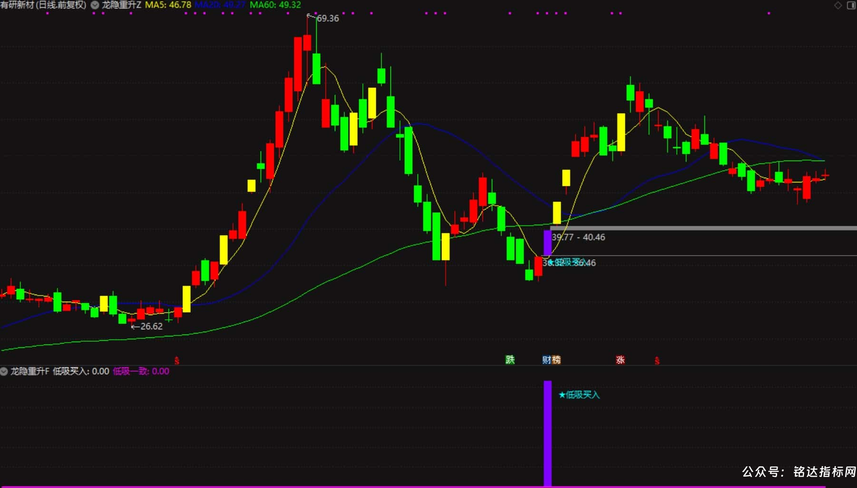
Task: Click the magenta 低吸一致 indicator label
Action: (x=141, y=371)
